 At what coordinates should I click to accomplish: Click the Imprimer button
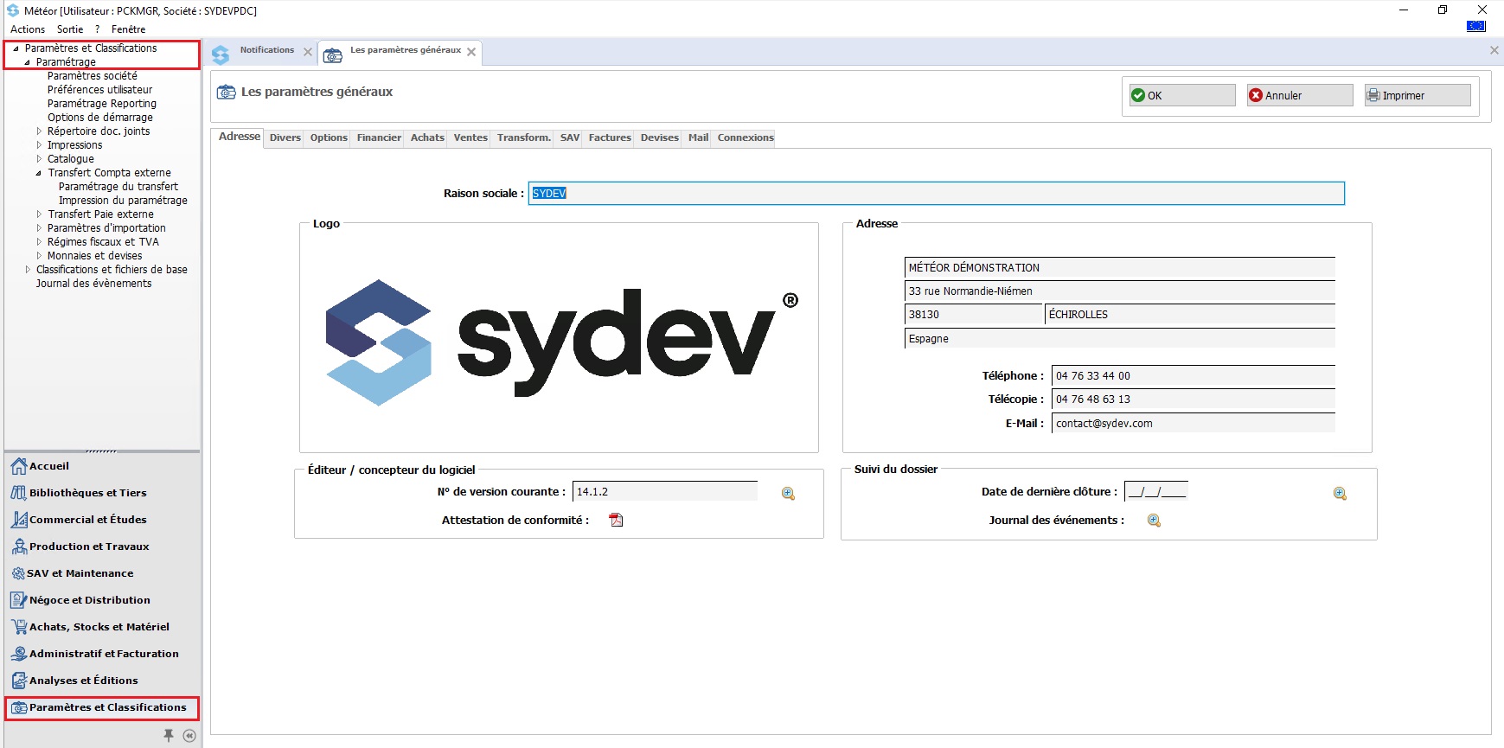pyautogui.click(x=1418, y=95)
